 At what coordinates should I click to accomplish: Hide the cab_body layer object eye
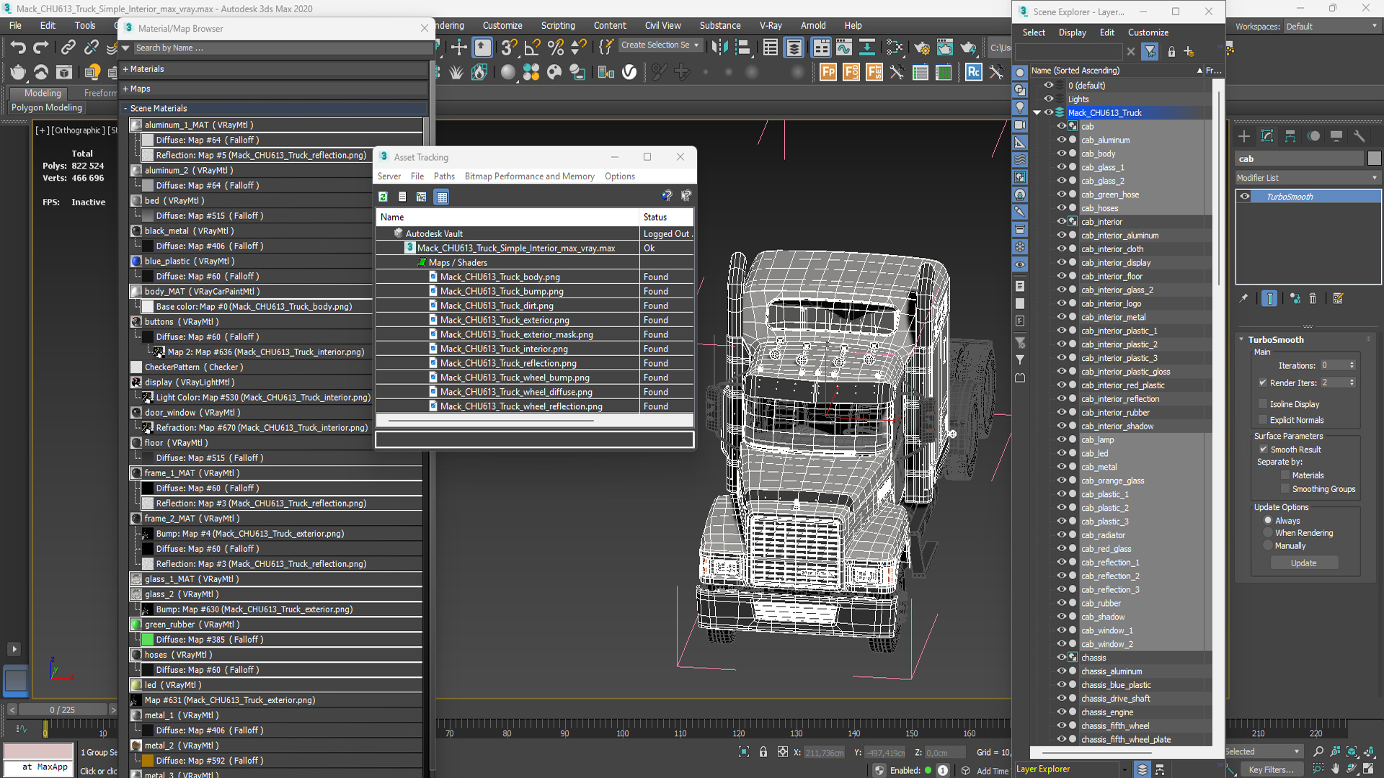(1061, 153)
